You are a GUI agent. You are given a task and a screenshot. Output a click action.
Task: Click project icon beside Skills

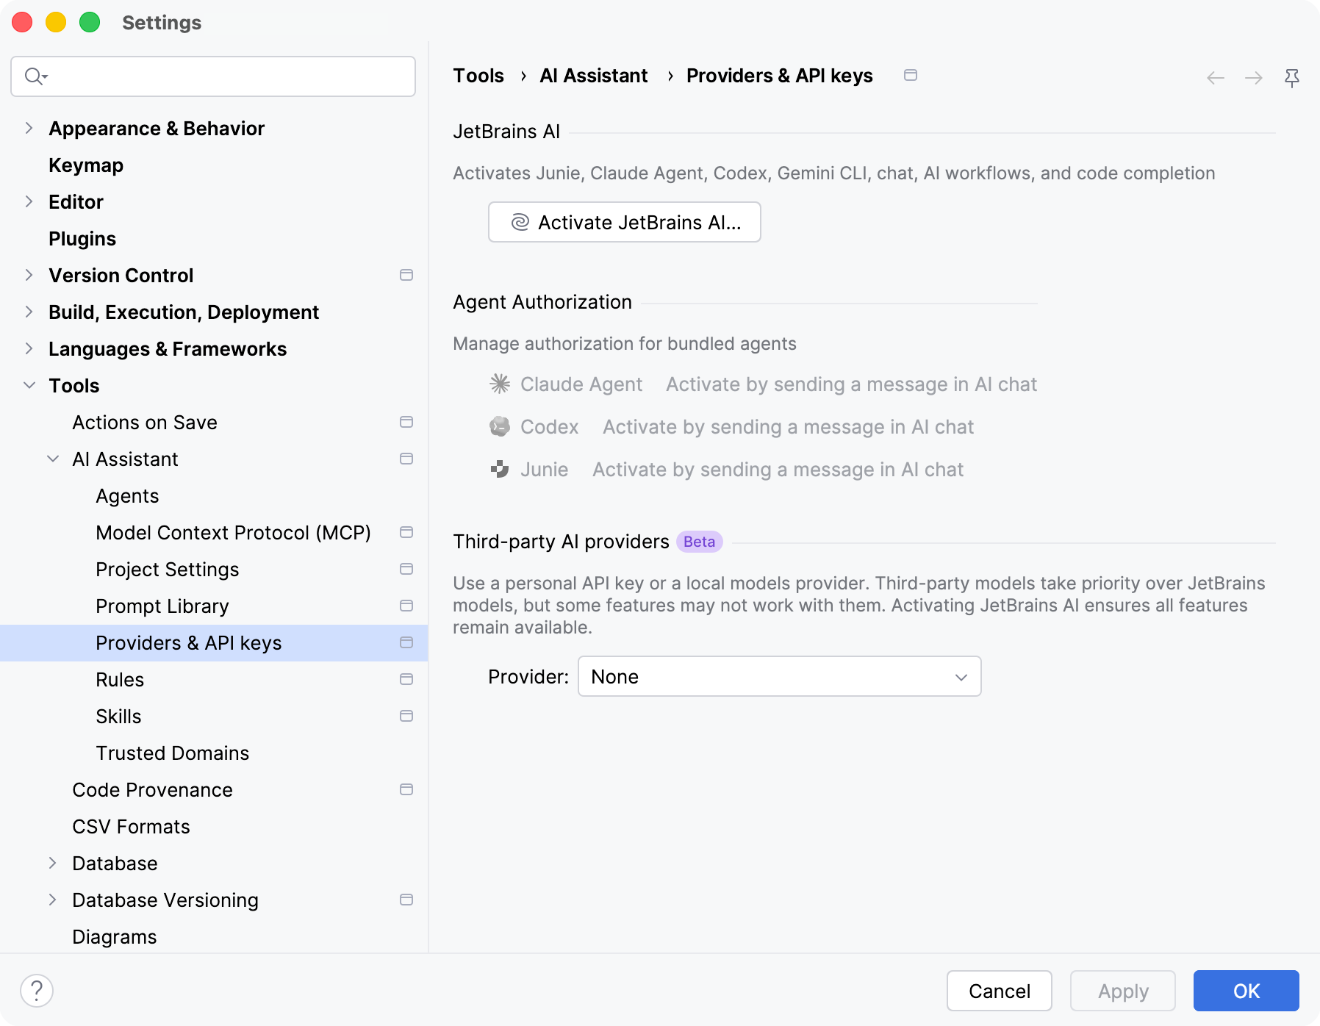tap(406, 716)
